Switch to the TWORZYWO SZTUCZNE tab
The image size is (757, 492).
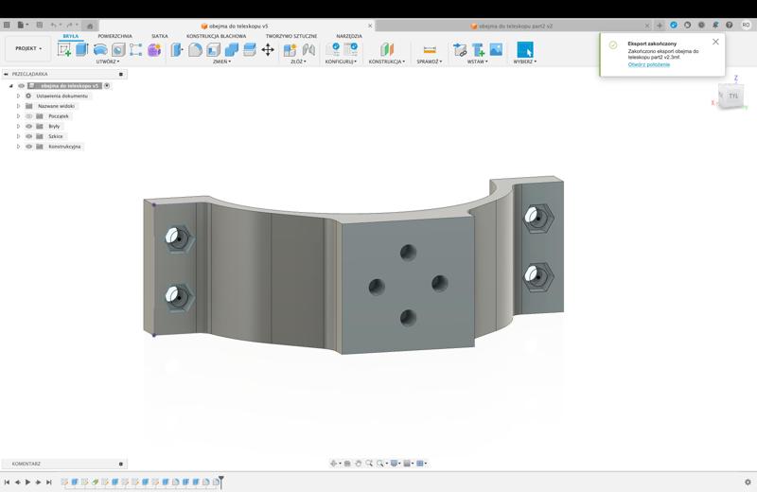click(x=291, y=36)
